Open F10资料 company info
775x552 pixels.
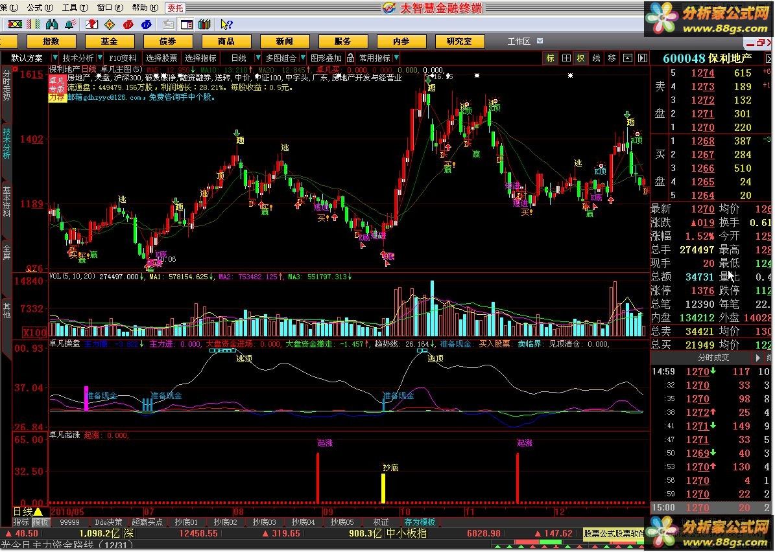click(x=123, y=58)
